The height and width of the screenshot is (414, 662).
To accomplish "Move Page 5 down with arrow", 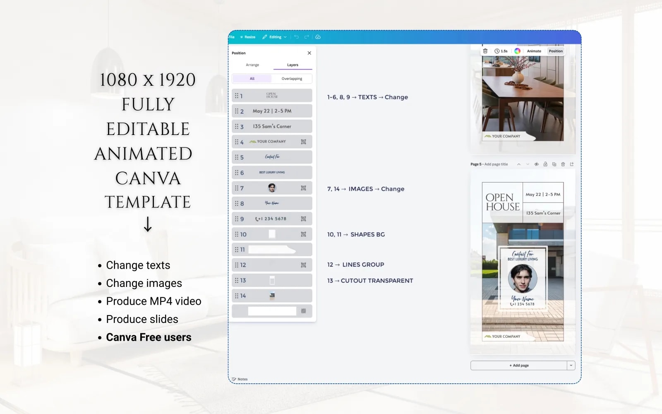I will pyautogui.click(x=528, y=164).
